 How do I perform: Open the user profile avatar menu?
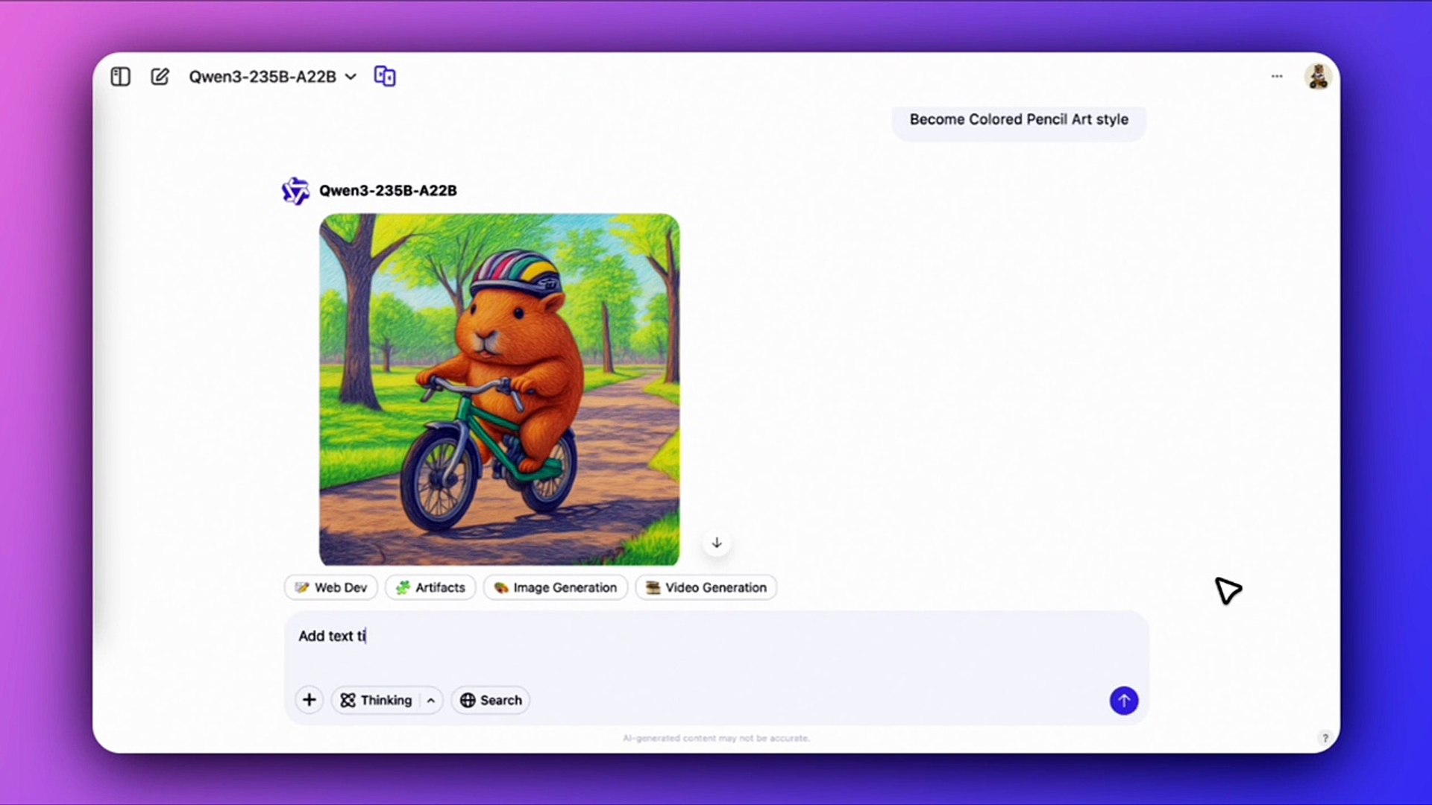[x=1317, y=76]
